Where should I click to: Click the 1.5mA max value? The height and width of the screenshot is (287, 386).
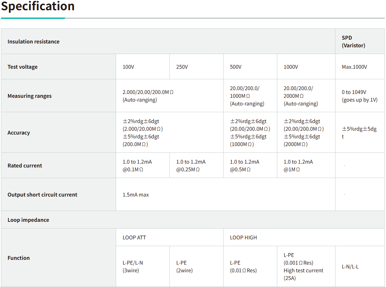pos(136,195)
